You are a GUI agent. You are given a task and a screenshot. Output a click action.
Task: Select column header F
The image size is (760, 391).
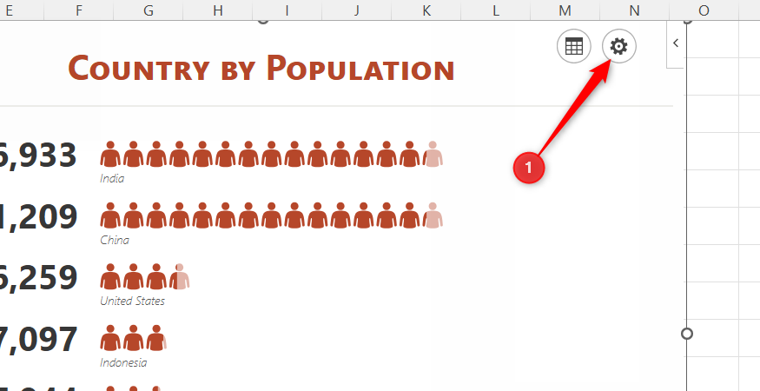[78, 10]
